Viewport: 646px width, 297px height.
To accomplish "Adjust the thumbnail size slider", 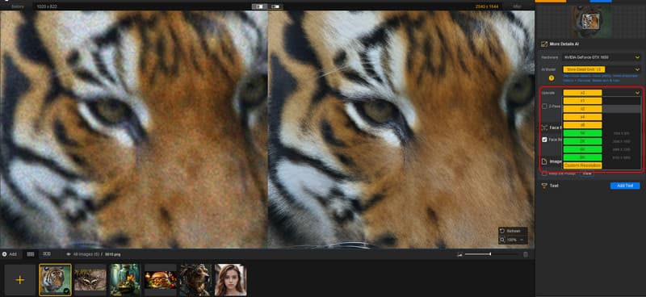I will 489,254.
